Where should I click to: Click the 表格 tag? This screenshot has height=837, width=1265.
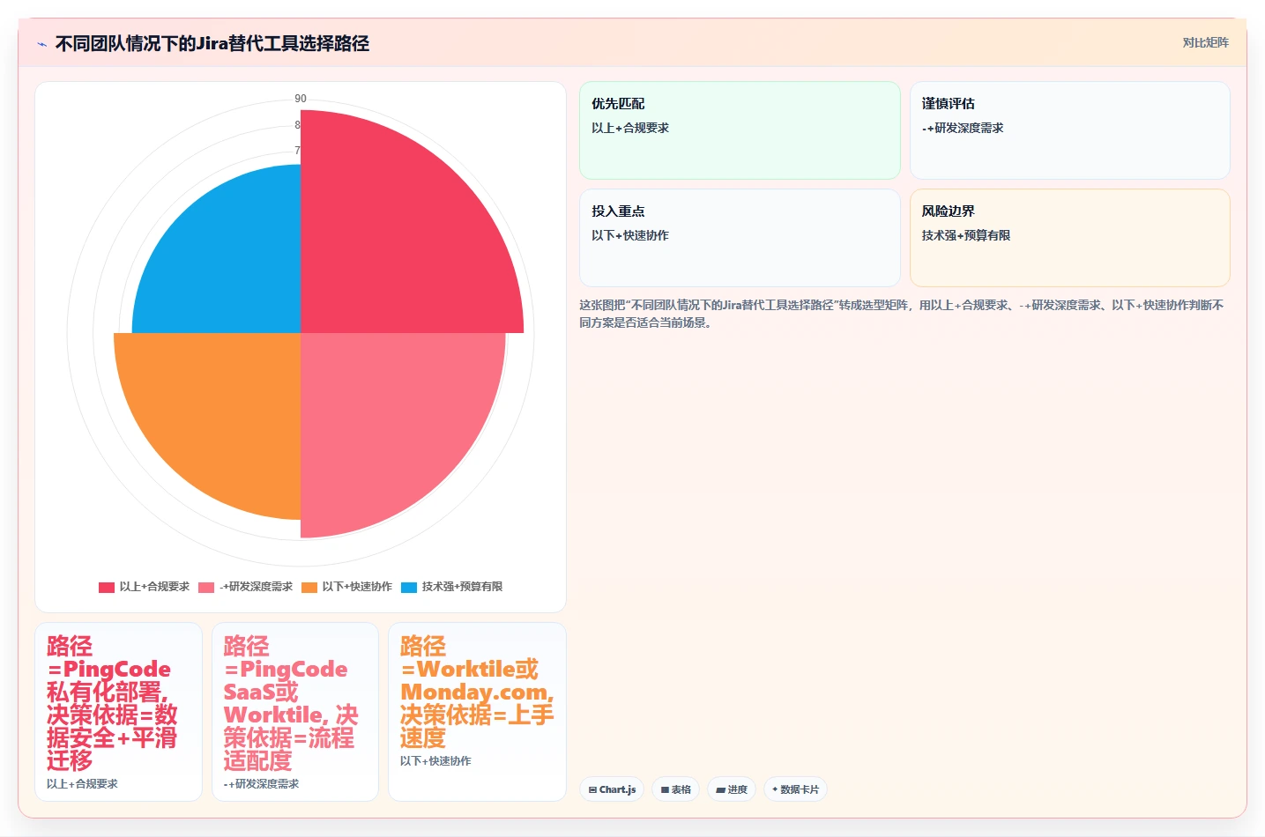tap(675, 789)
